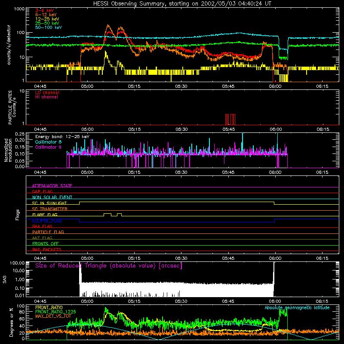Click the HESSI Observing Summary title text

182,4
